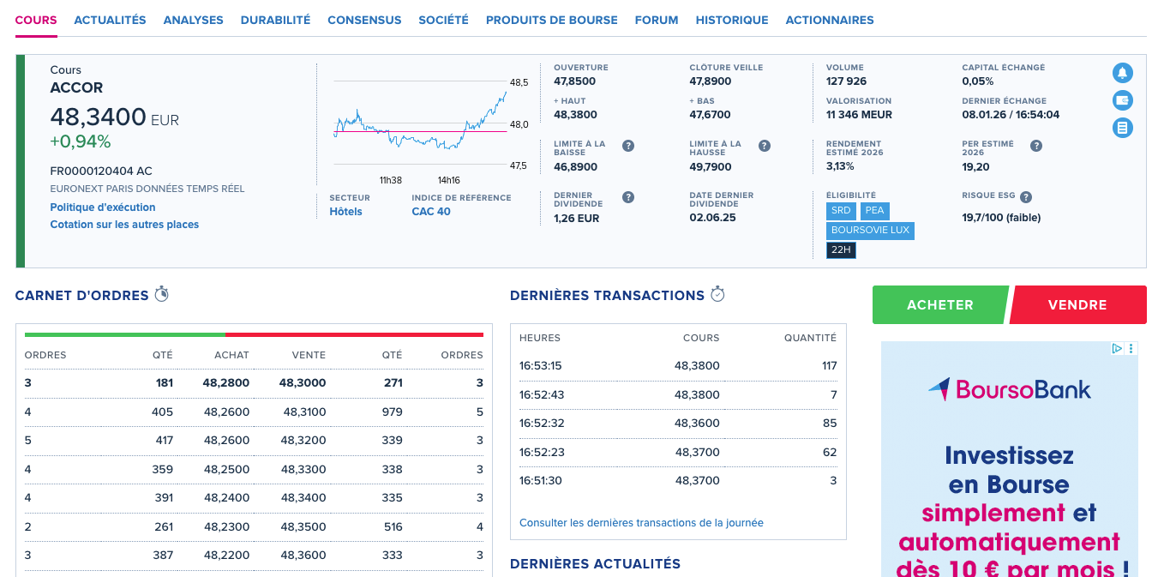Click the BoursoBank advertisement banner
This screenshot has height=577, width=1158.
[1009, 459]
